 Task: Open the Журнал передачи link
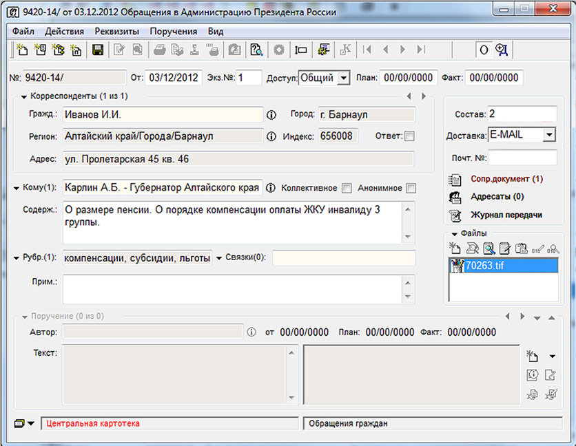(506, 215)
